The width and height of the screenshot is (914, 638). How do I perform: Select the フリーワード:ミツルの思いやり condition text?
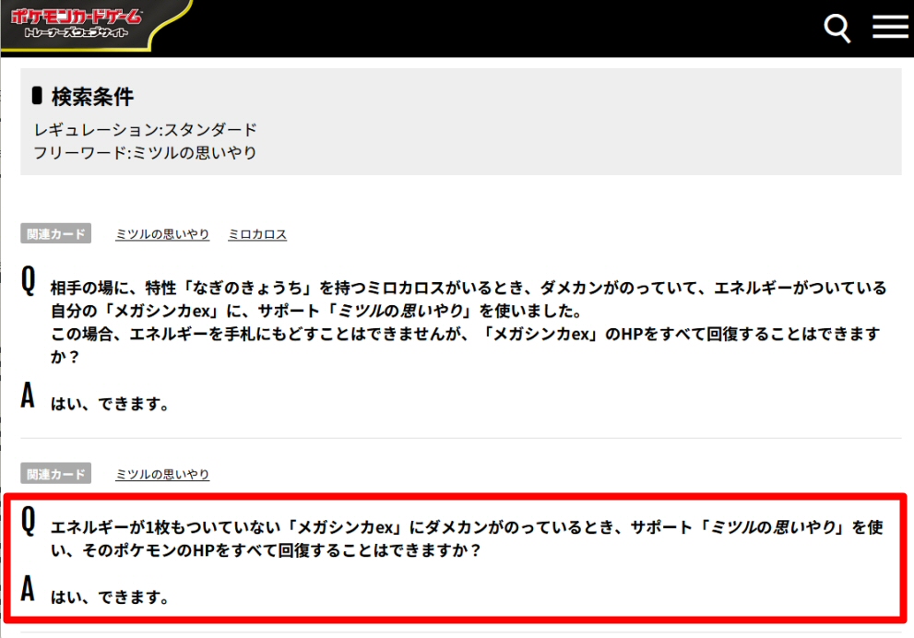click(x=145, y=153)
